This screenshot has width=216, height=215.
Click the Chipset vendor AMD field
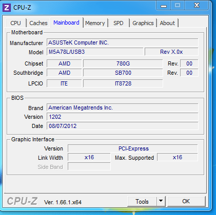coord(64,63)
